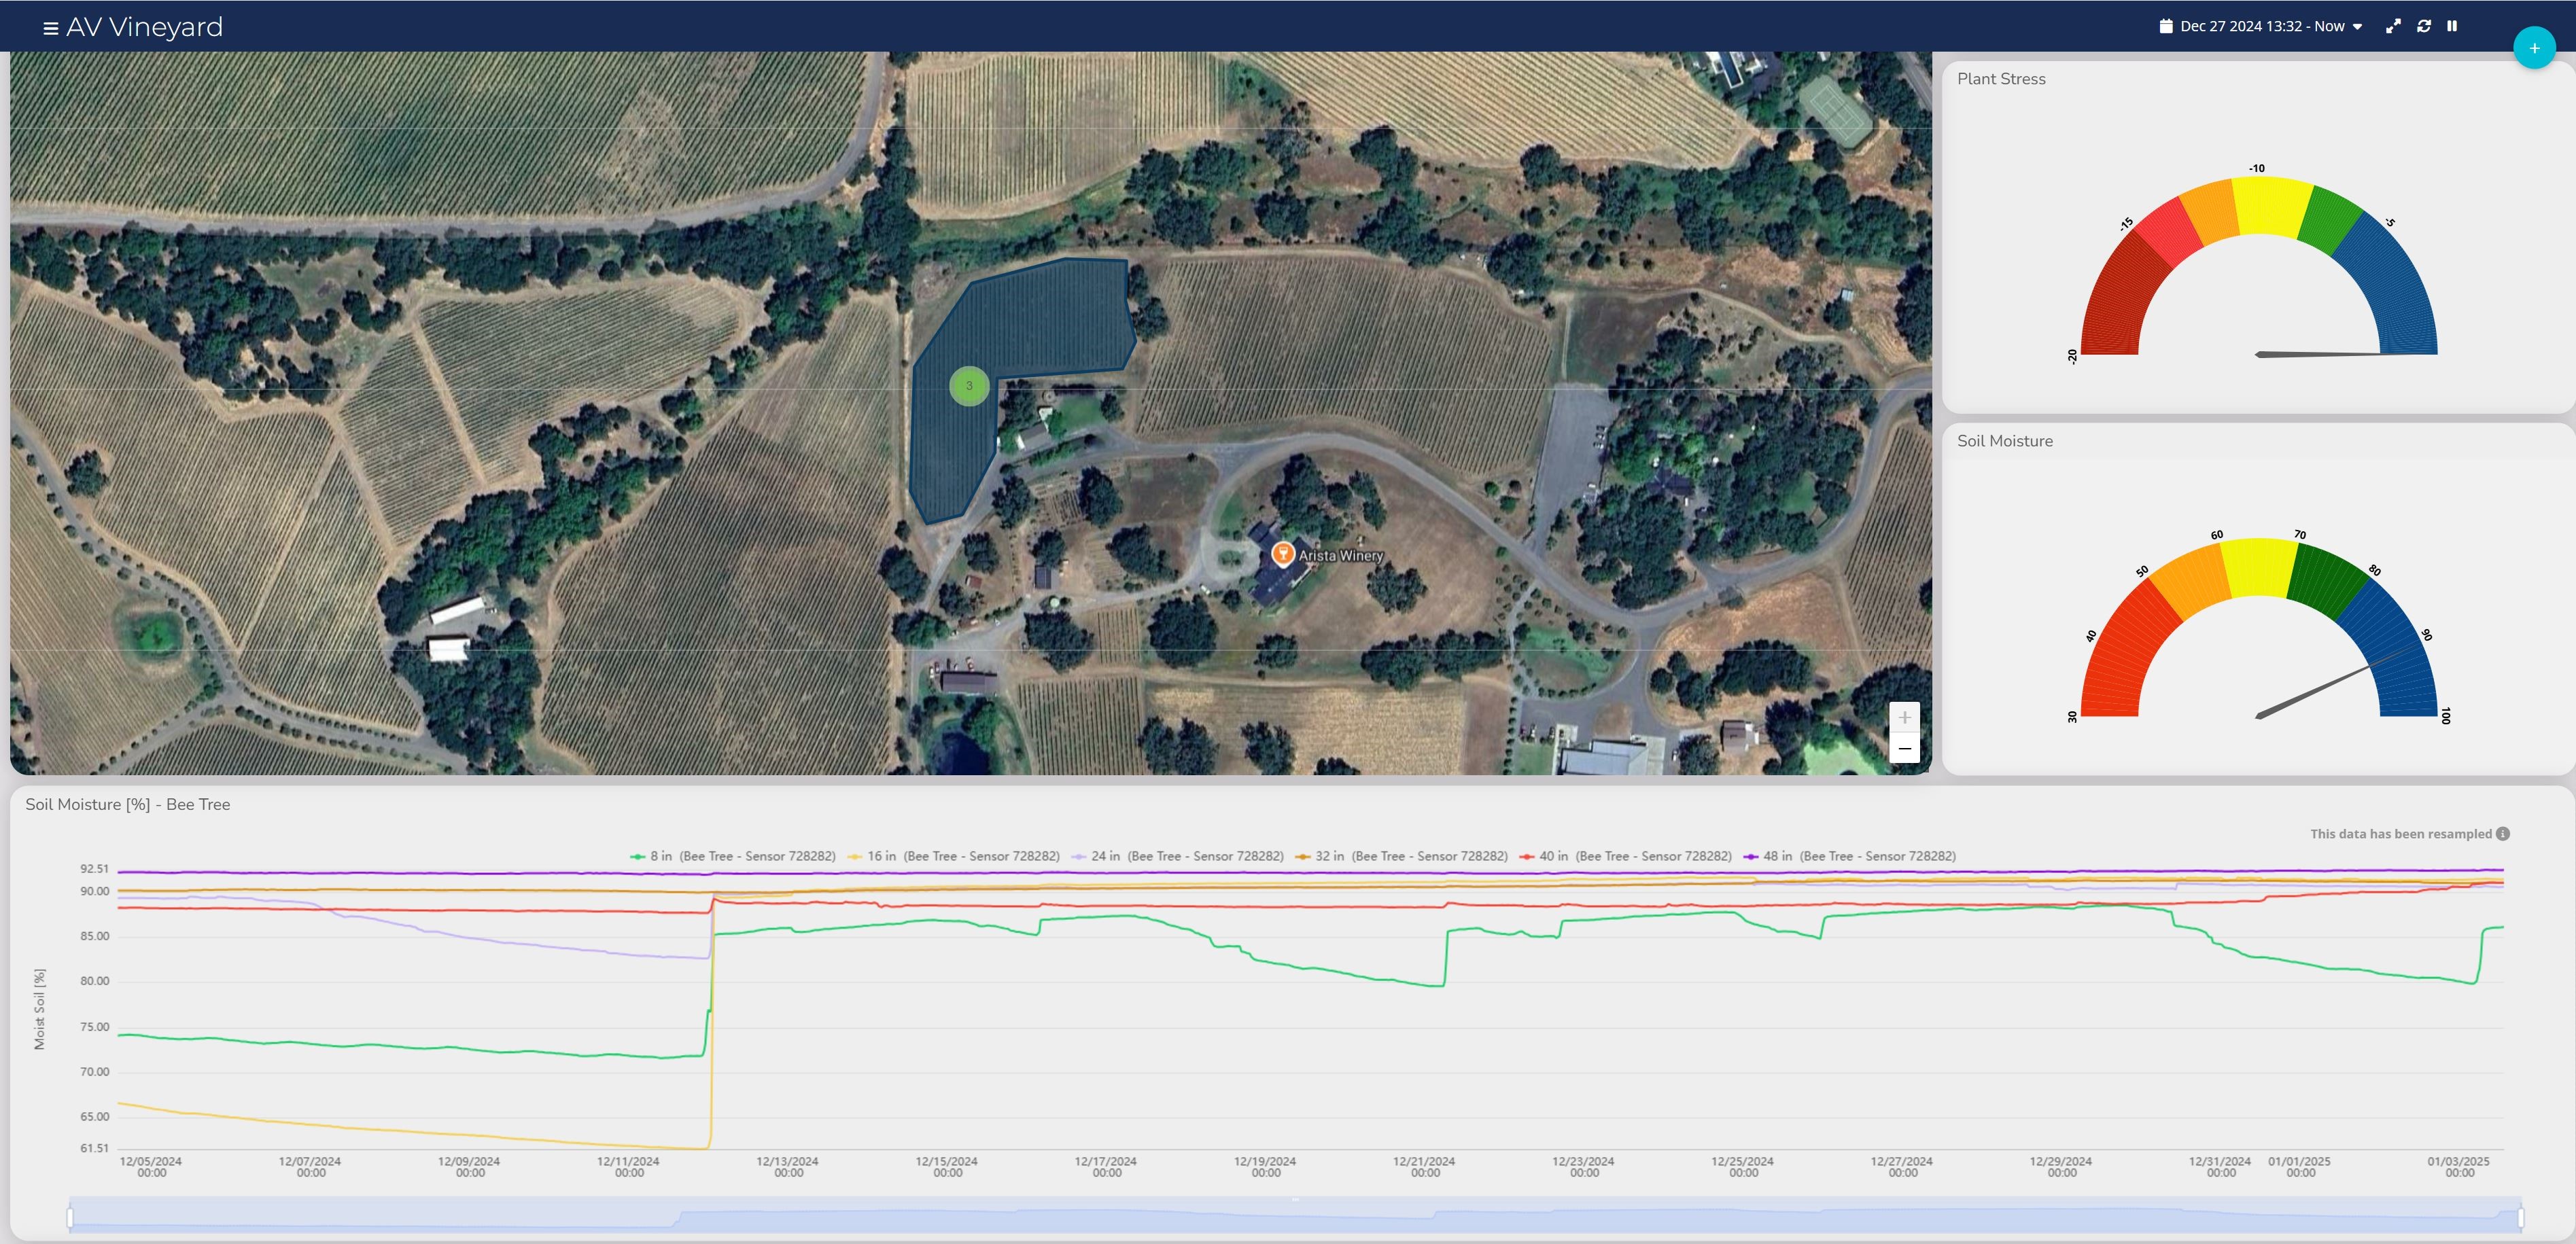Open the date range dropdown arrow
2576x1244 pixels.
[2357, 27]
